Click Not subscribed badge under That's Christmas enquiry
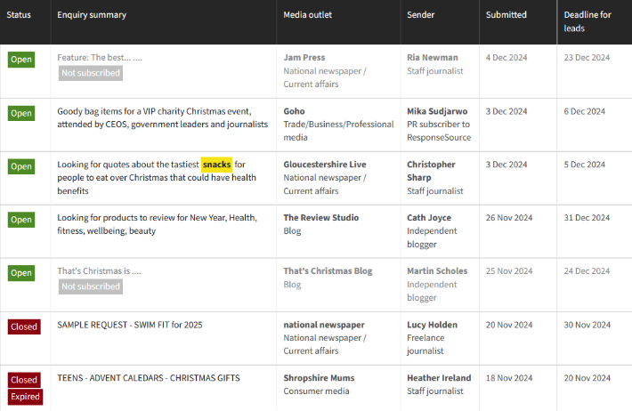Image resolution: width=632 pixels, height=411 pixels. click(x=91, y=286)
